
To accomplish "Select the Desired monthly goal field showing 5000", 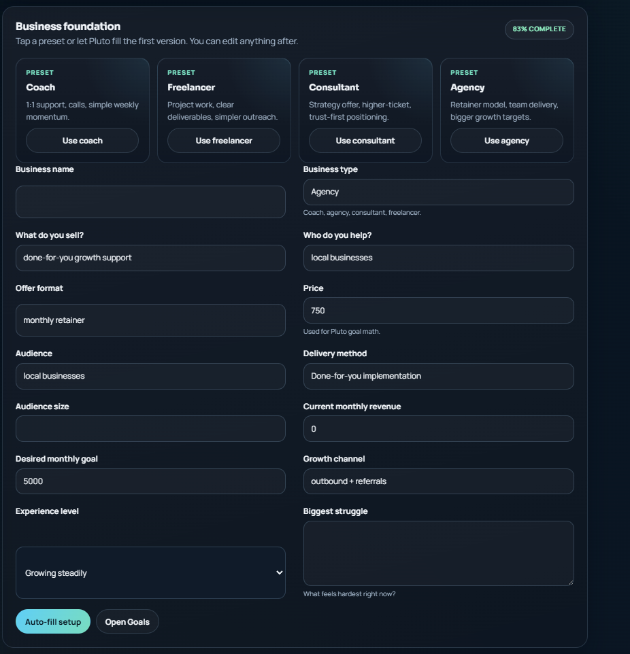I will point(150,481).
